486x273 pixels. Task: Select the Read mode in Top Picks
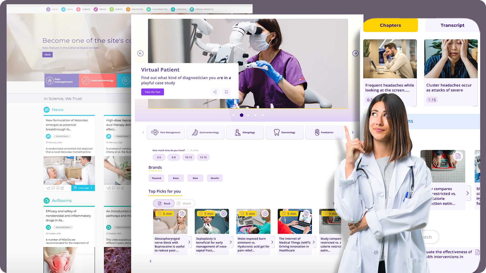click(164, 203)
